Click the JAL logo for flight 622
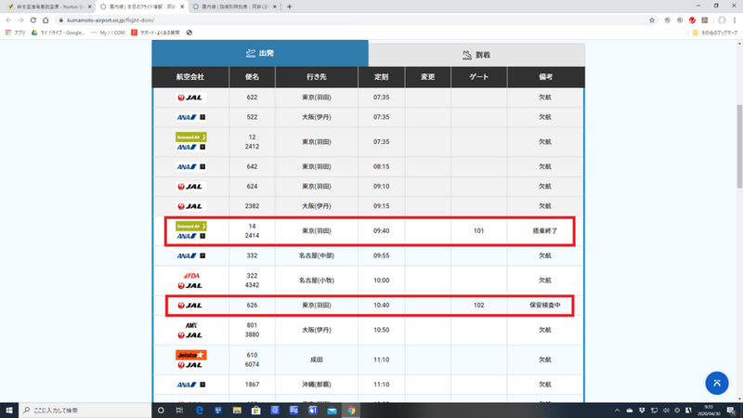 pyautogui.click(x=190, y=98)
